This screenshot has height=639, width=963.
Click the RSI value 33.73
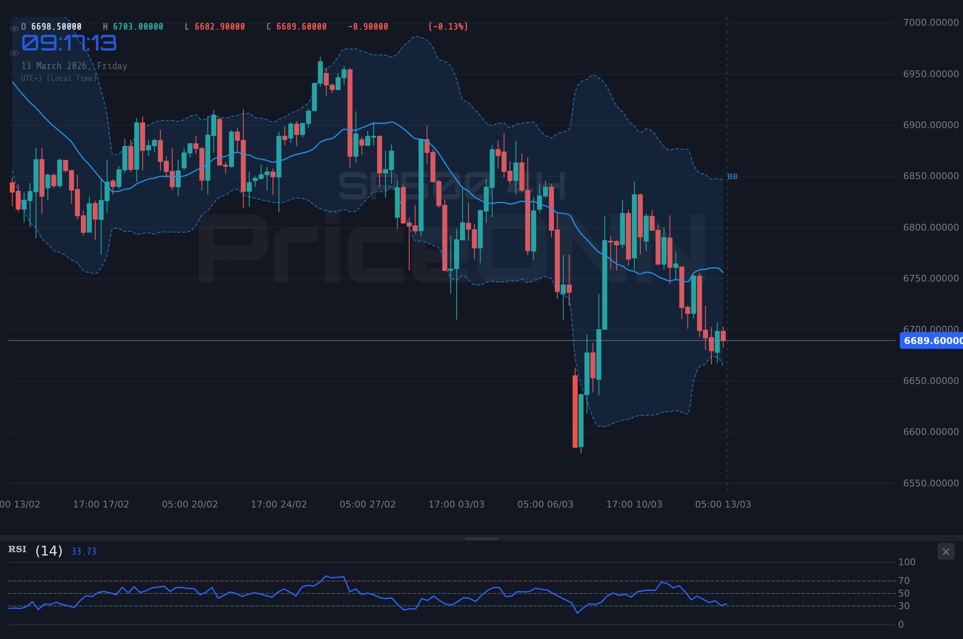click(x=84, y=551)
